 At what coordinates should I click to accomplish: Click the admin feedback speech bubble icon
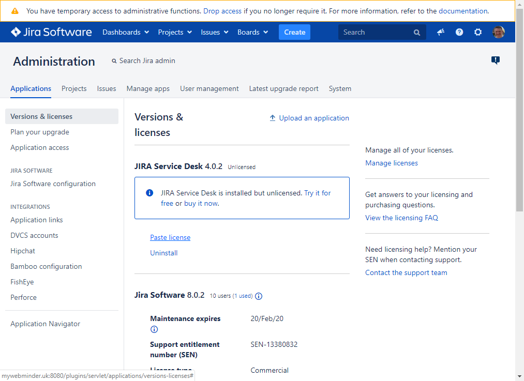coord(495,60)
